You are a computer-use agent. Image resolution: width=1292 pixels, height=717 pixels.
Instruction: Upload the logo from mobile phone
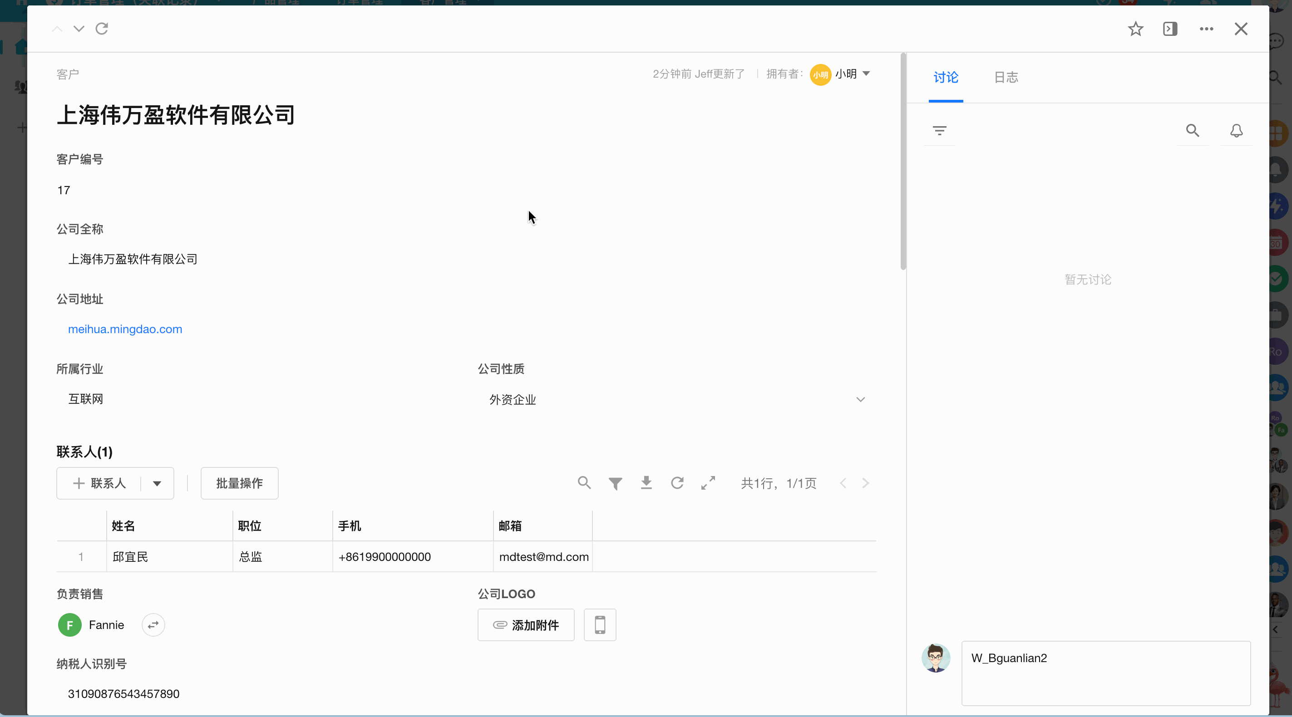pyautogui.click(x=600, y=625)
